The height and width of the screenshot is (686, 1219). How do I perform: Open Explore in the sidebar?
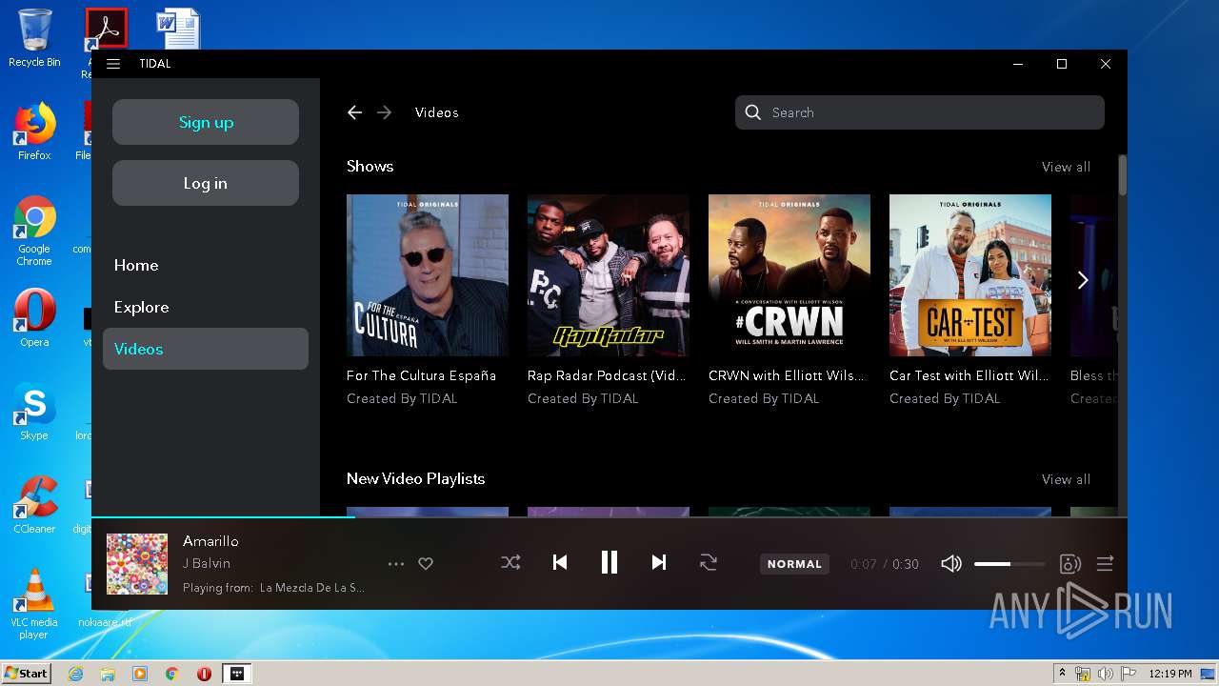coord(141,307)
